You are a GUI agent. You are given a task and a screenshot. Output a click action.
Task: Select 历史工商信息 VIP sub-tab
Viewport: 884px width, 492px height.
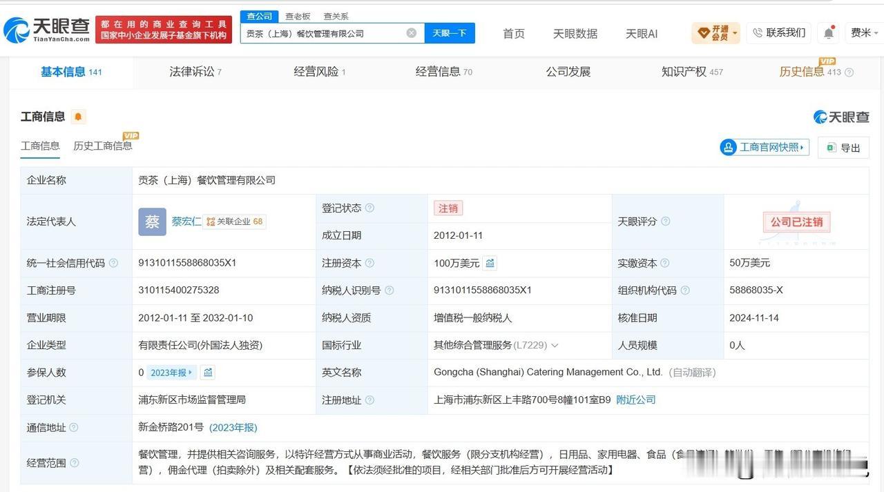(103, 146)
